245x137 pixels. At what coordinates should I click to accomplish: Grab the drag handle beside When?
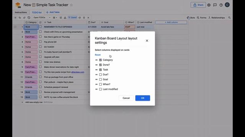[x=96, y=84]
